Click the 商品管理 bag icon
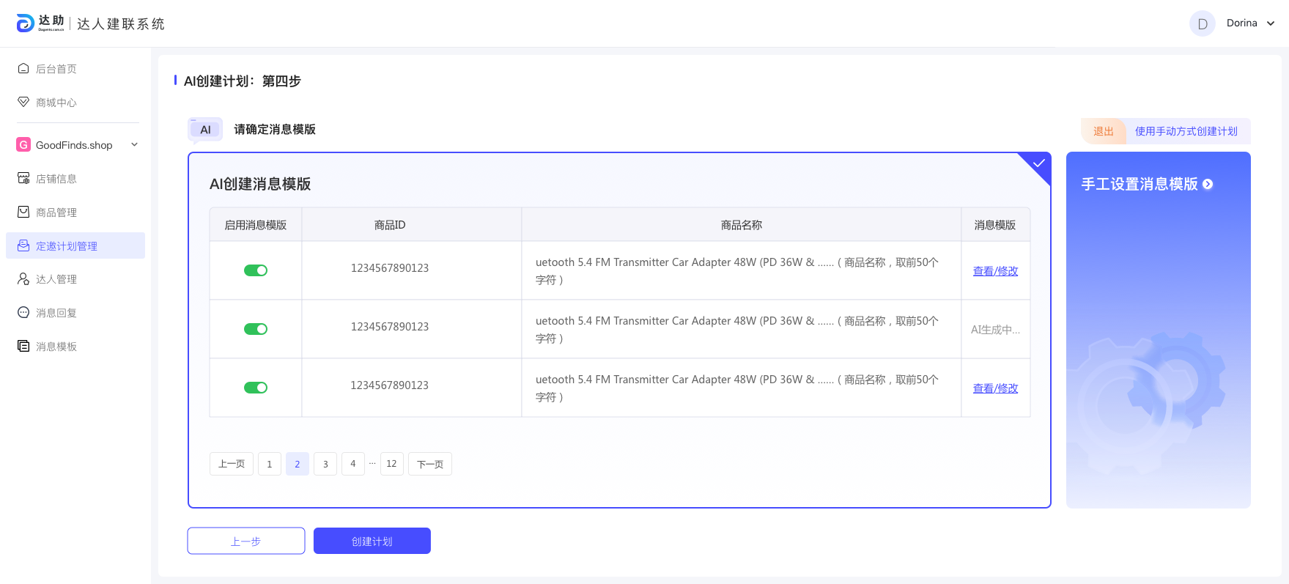Screen dimensions: 1289x584 point(23,212)
